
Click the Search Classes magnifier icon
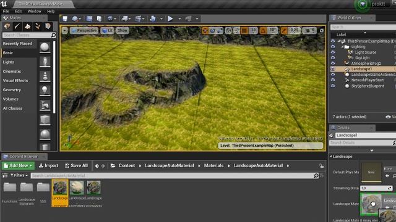53,35
